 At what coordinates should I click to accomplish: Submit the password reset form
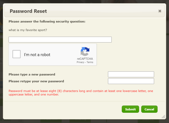click(x=130, y=109)
